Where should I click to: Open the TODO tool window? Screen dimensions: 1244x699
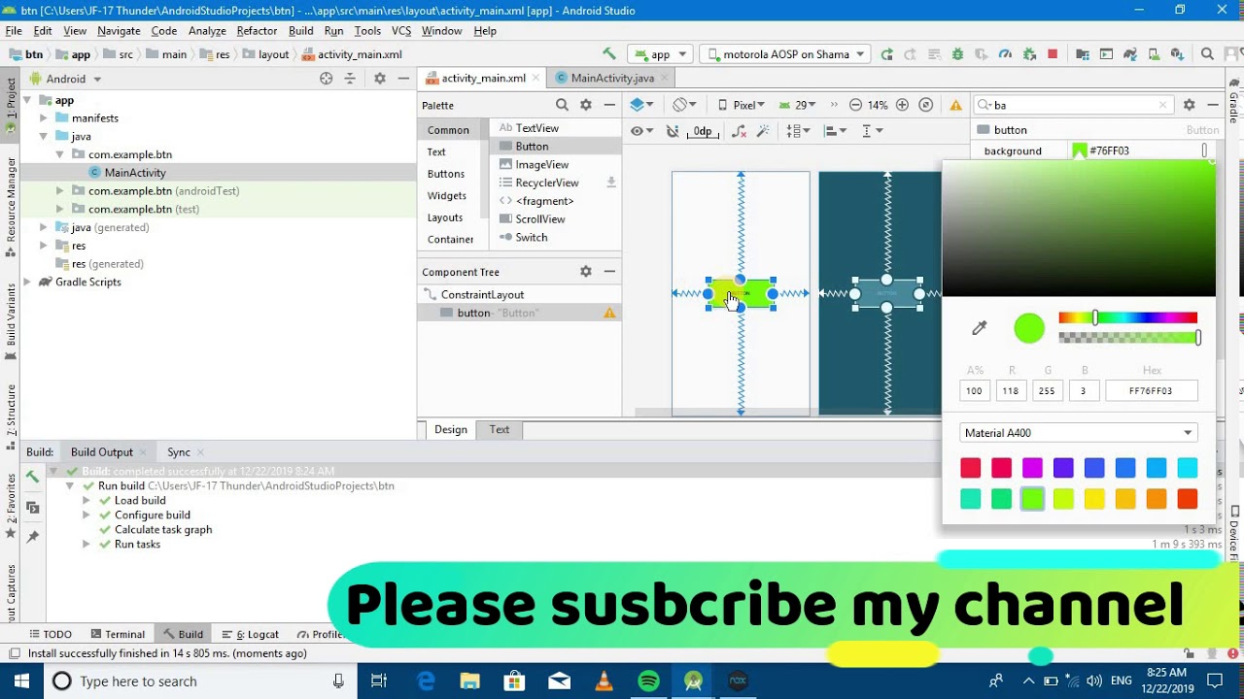[50, 634]
